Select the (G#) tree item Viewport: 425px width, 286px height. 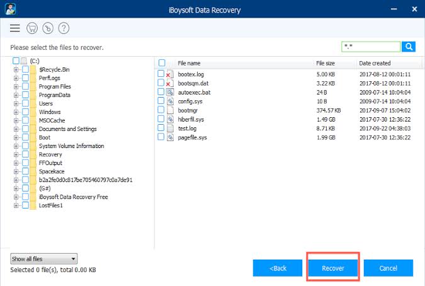click(x=45, y=188)
